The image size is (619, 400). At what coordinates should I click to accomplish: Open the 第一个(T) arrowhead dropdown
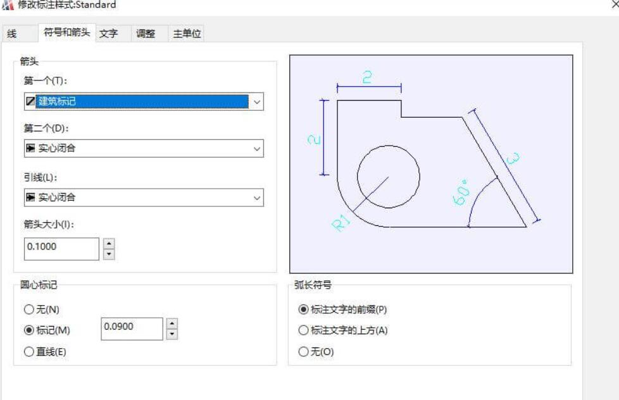click(x=256, y=101)
